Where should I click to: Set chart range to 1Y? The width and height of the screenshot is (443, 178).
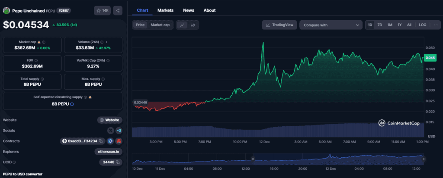(x=399, y=25)
